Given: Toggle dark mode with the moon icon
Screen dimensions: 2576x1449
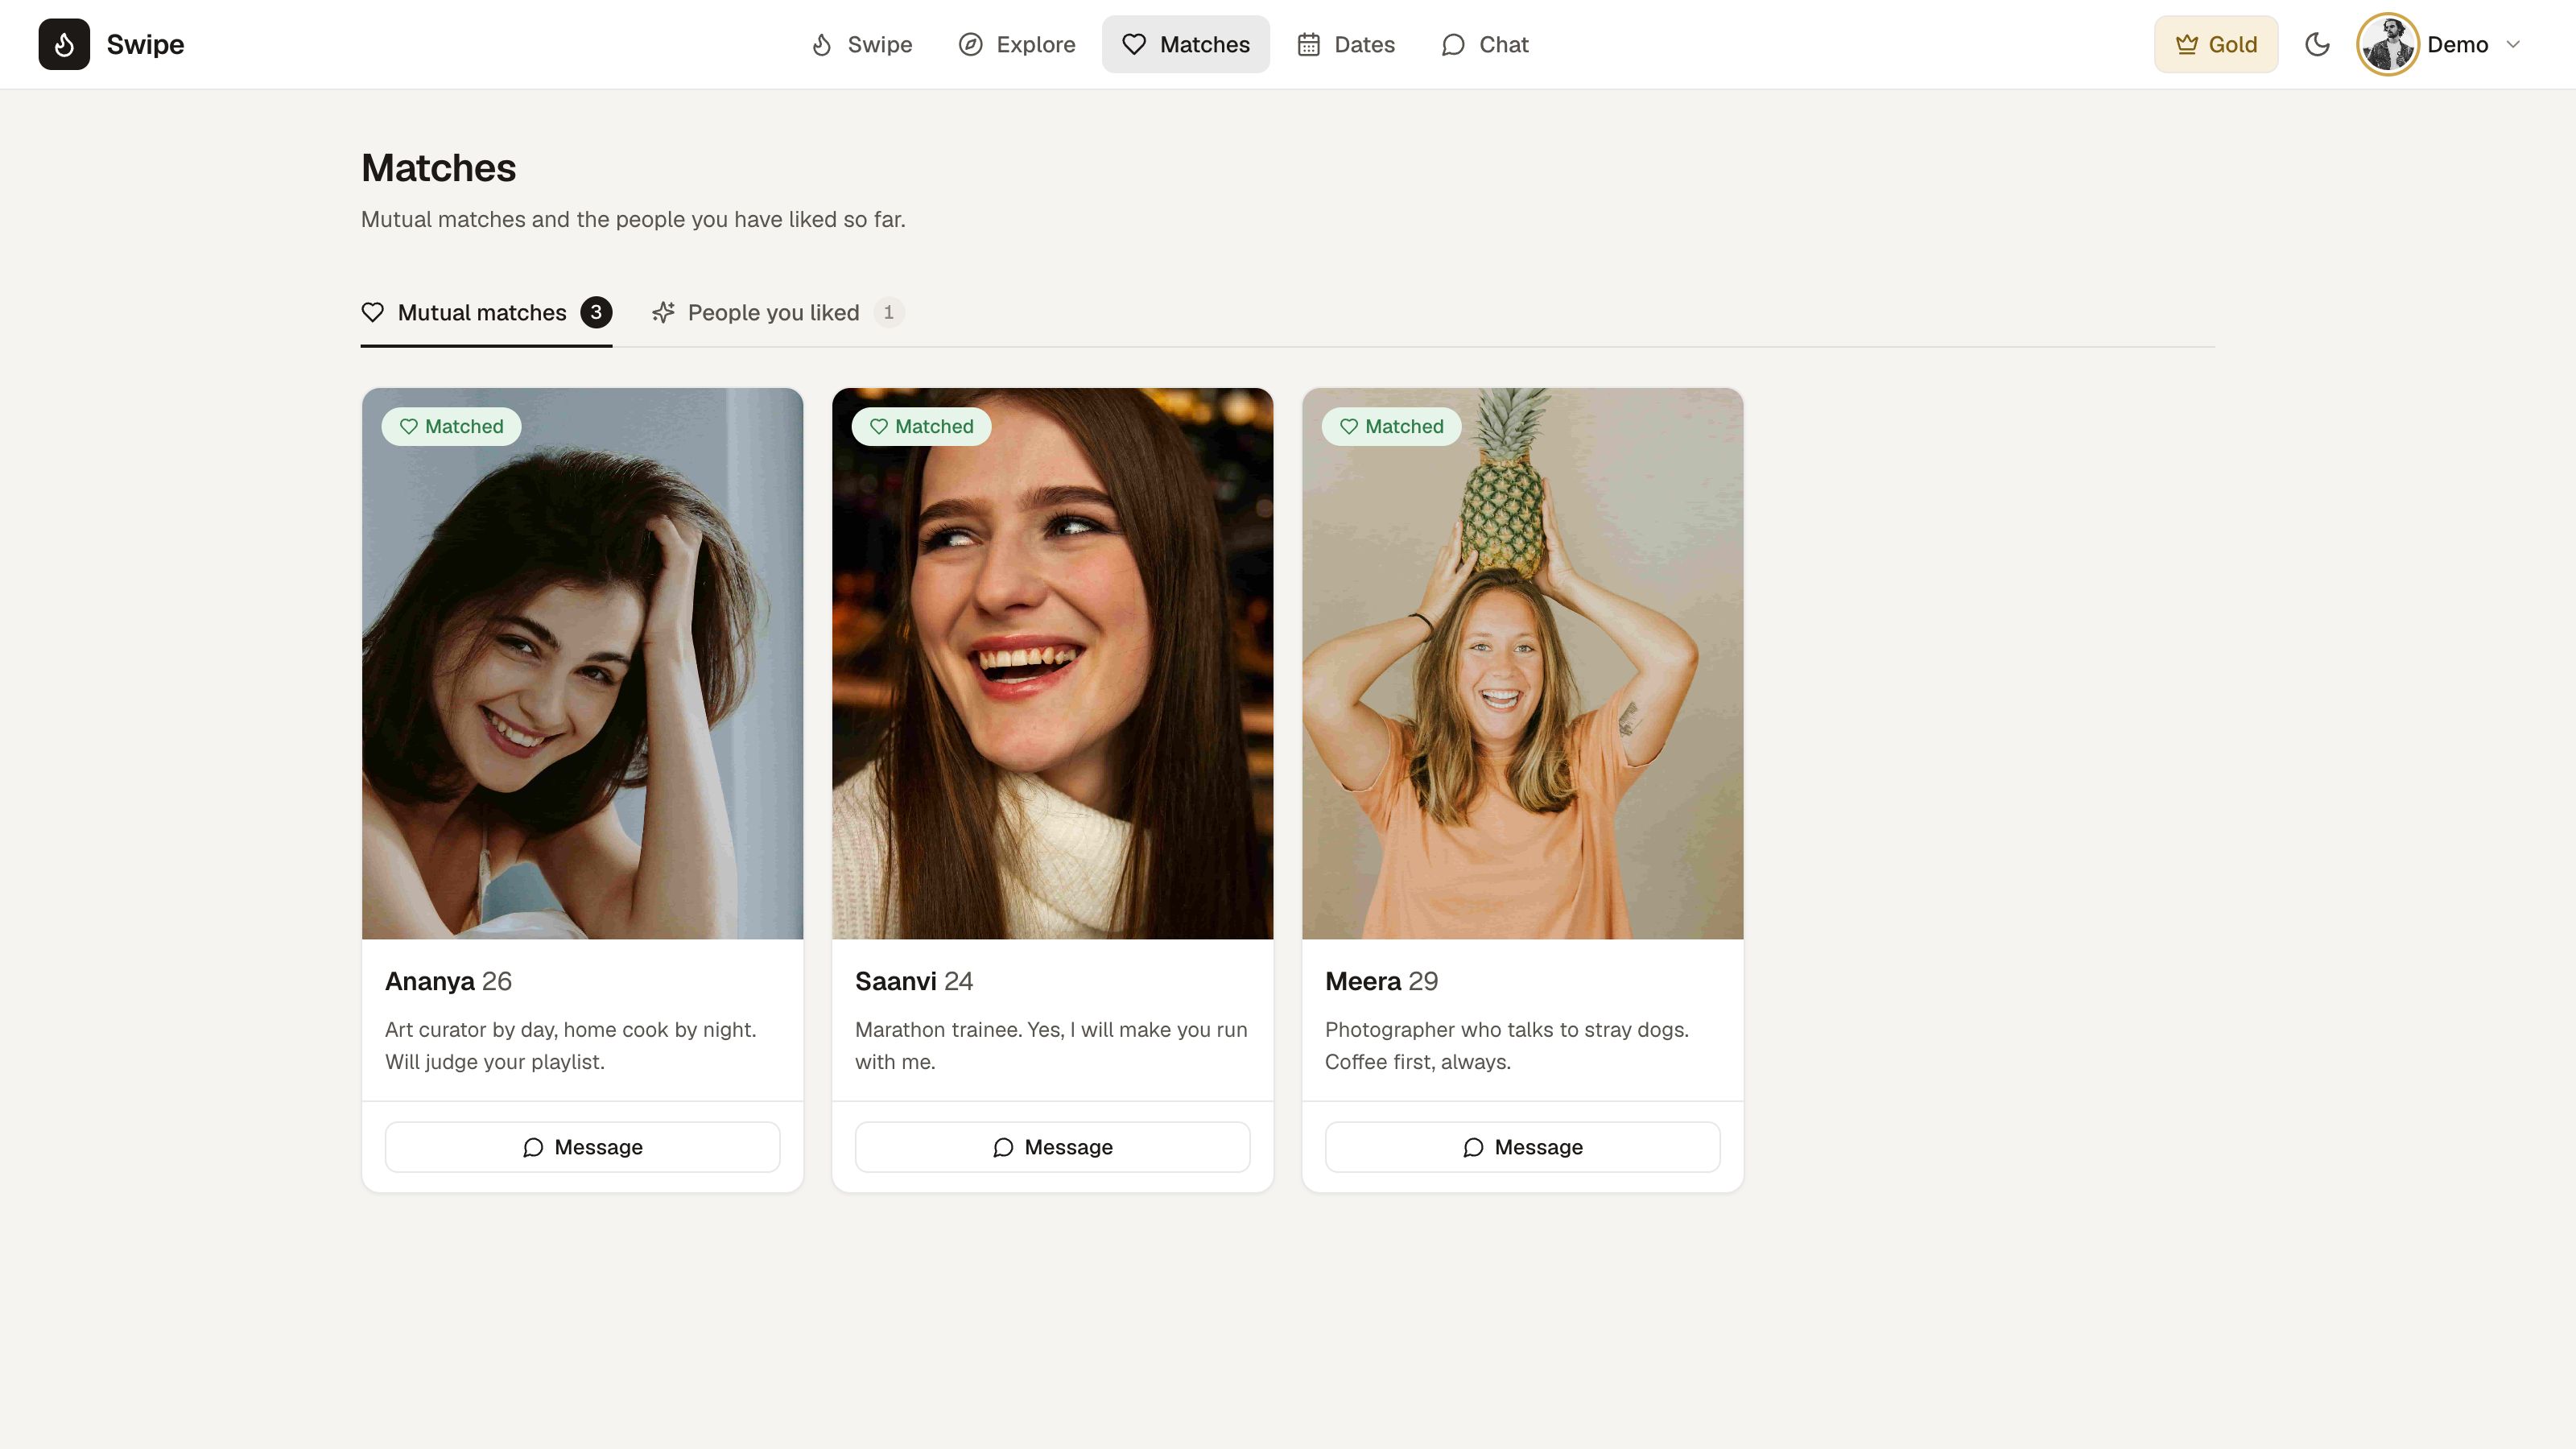Looking at the screenshot, I should pos(2317,44).
